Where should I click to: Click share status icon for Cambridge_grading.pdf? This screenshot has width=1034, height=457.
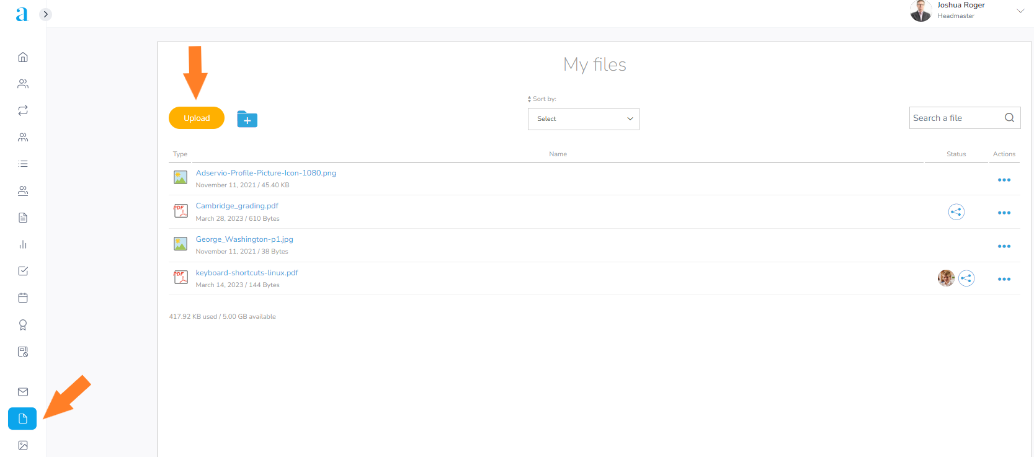[956, 212]
